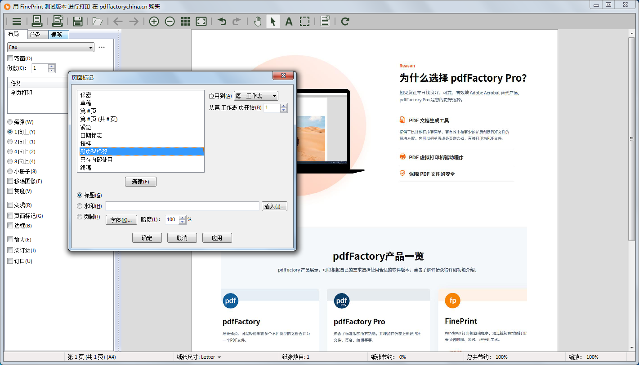
Task: Click the print toolbar icon
Action: 38,21
